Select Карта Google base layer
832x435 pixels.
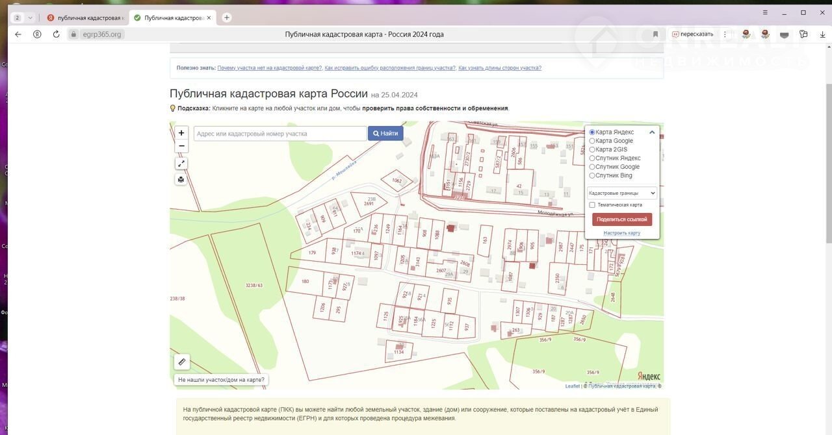click(x=592, y=141)
